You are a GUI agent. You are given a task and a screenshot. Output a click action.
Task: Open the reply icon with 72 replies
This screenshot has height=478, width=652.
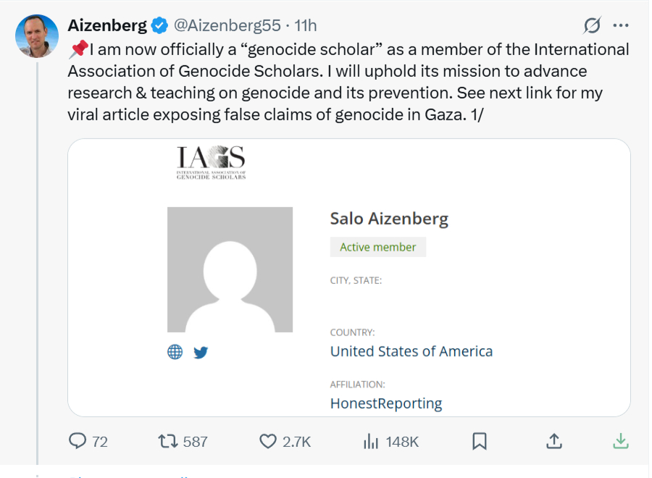coord(78,441)
